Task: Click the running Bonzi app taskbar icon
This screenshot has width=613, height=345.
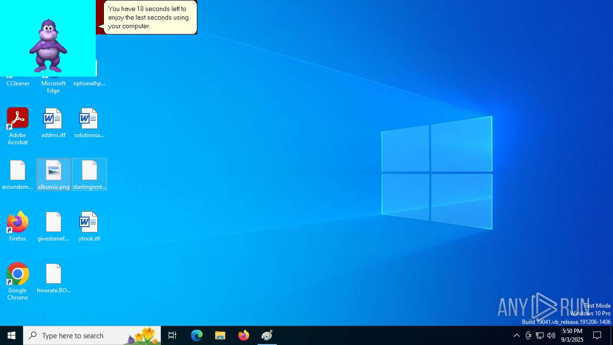Action: (x=267, y=335)
